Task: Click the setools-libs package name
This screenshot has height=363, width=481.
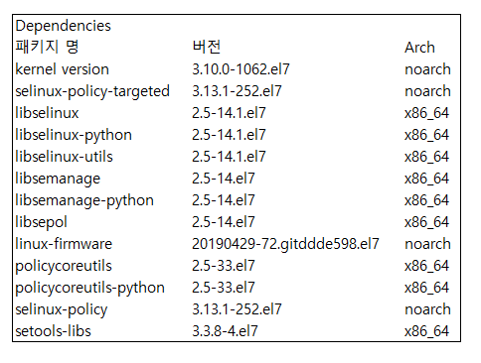Action: pos(53,331)
